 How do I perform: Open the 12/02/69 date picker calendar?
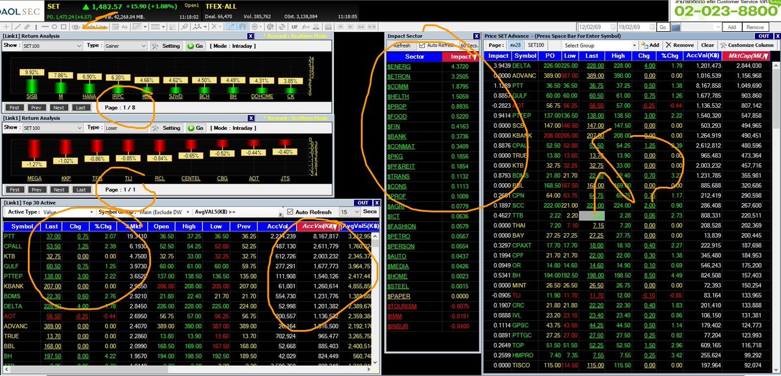(614, 27)
